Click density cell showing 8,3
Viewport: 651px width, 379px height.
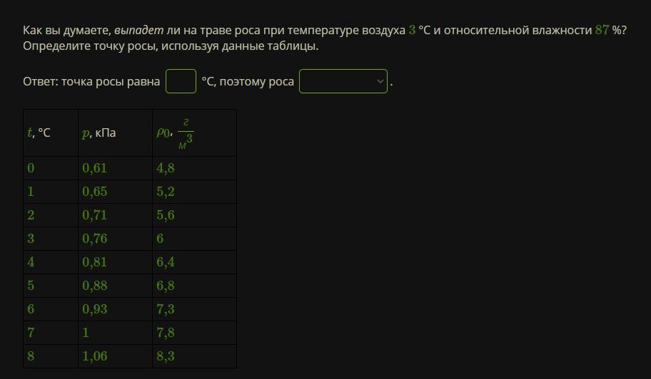[194, 356]
